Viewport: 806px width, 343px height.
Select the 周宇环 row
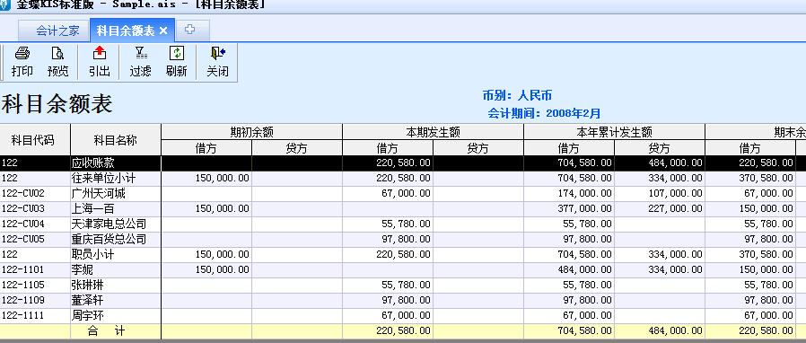tap(403, 315)
